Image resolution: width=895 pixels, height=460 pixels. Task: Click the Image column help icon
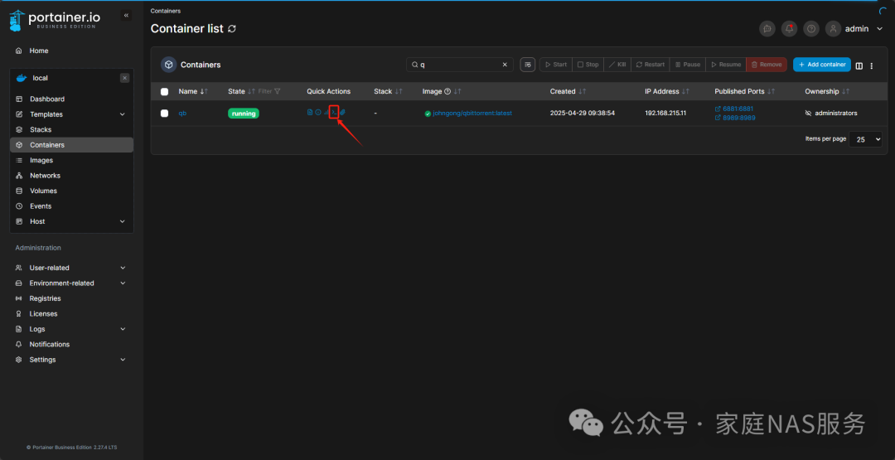coord(447,91)
